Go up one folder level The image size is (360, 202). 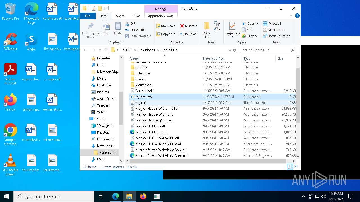[106, 50]
